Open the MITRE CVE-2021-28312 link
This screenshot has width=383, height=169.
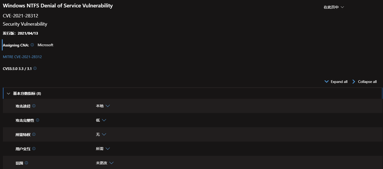[22, 57]
